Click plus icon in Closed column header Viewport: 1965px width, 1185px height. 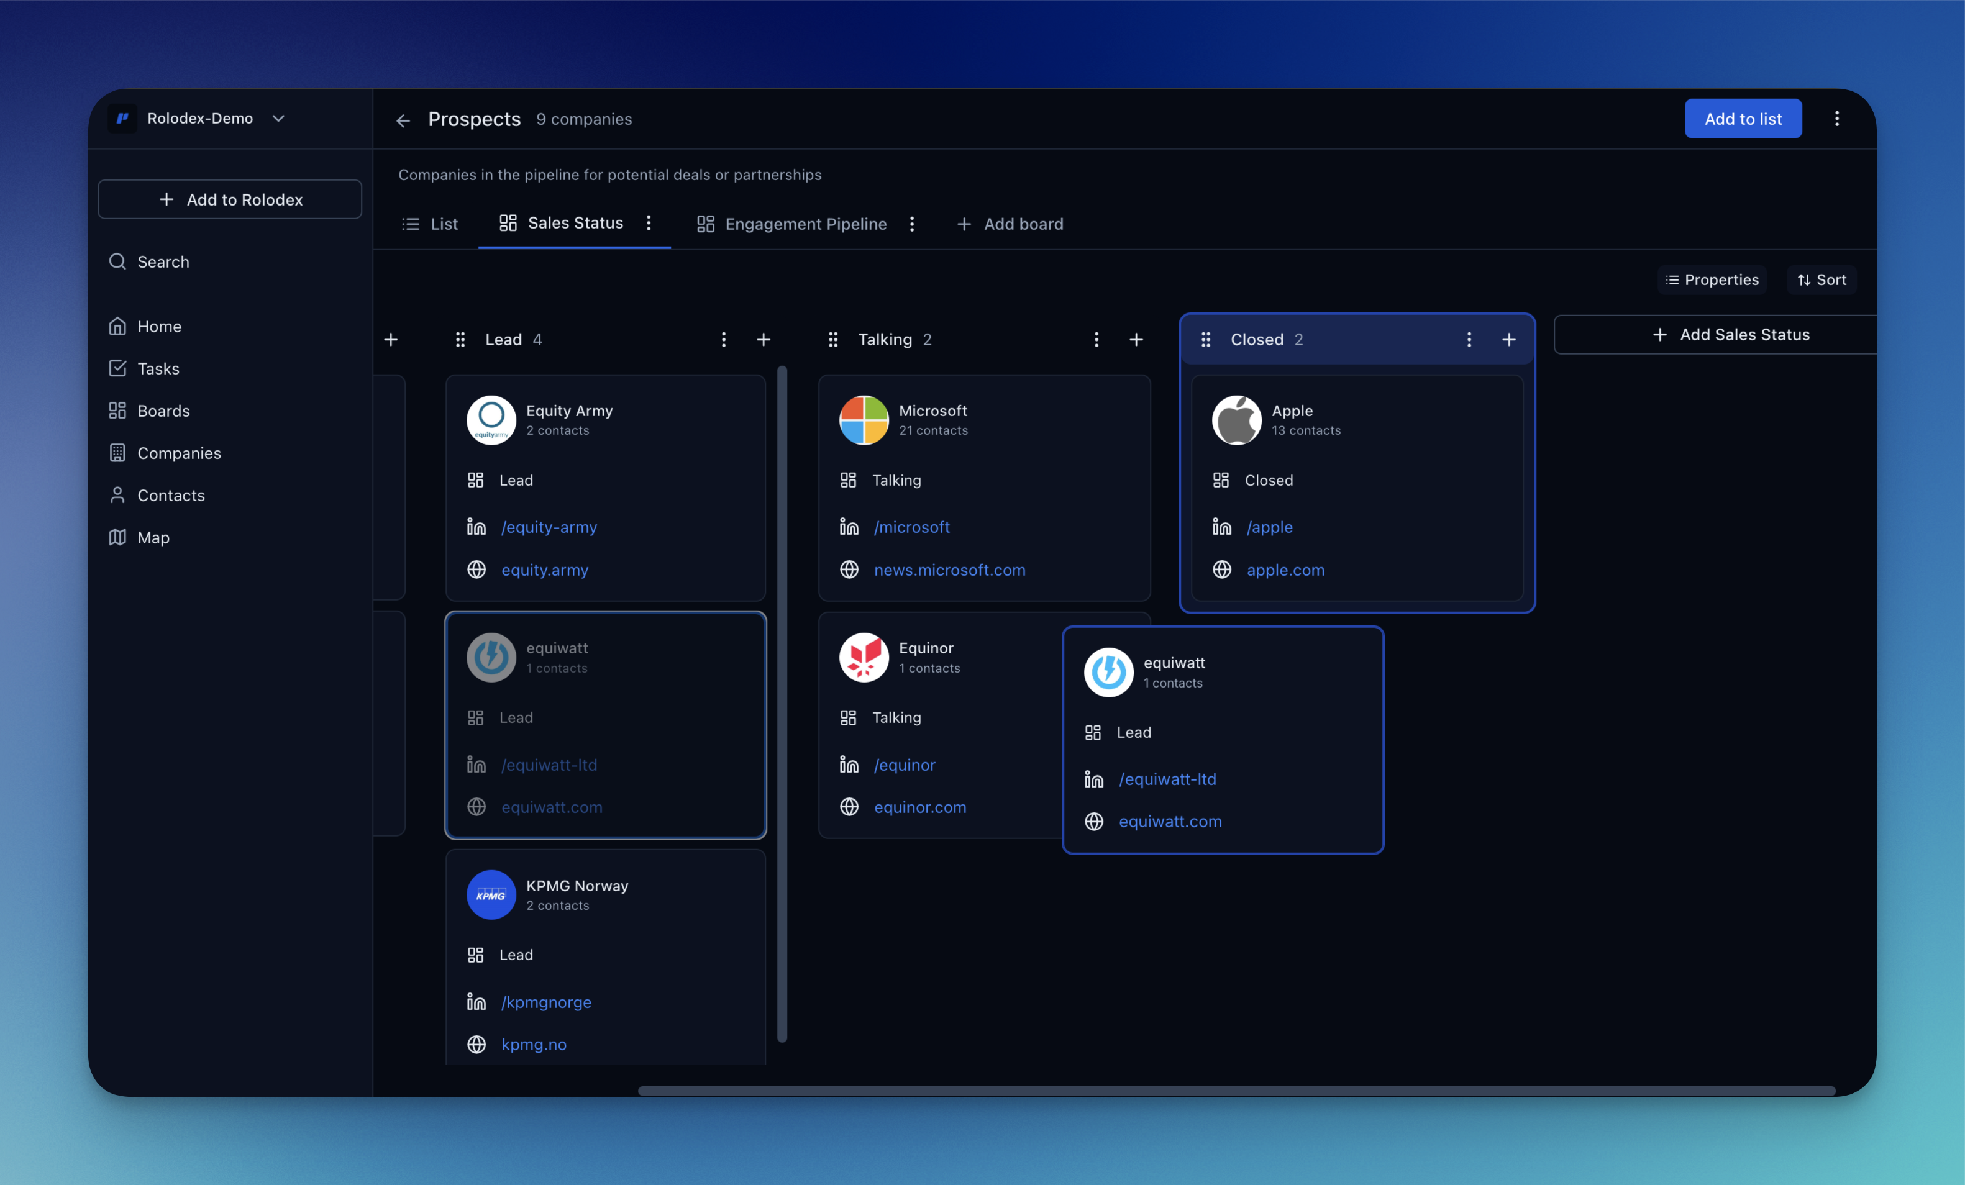[1508, 340]
